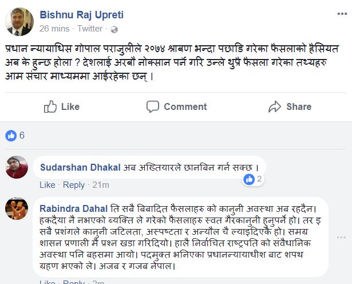Open options ellipsis on Rabindra Dahal's comment

[x=342, y=236]
